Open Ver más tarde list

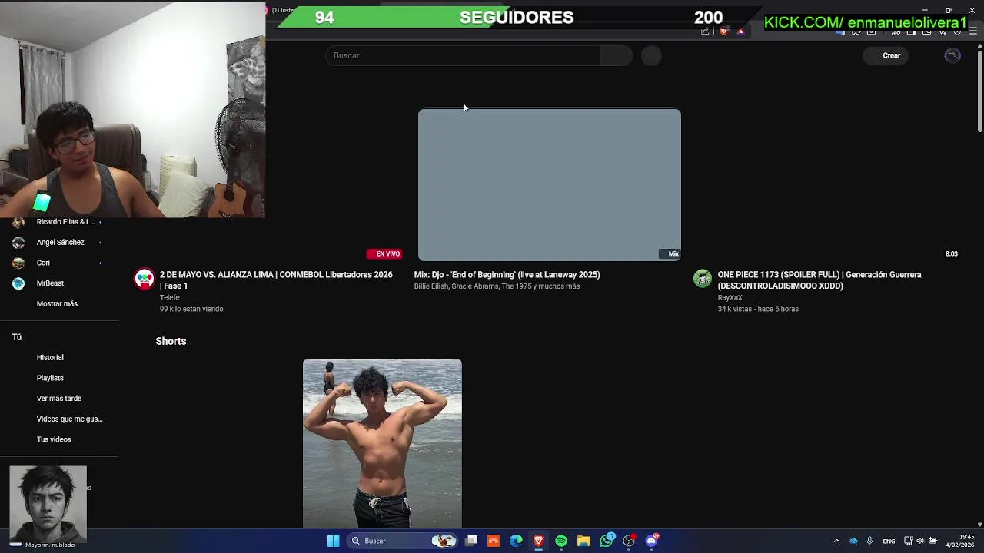pos(59,399)
